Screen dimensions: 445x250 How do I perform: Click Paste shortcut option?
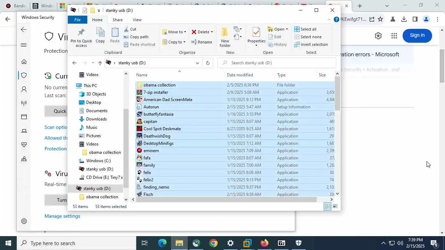(x=139, y=44)
